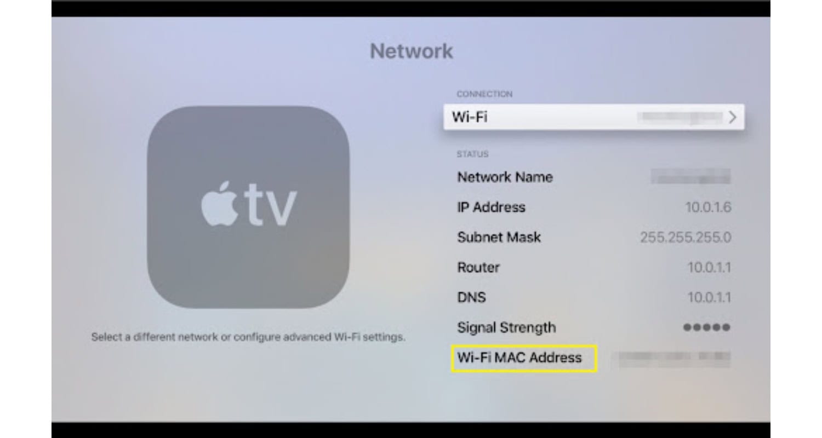Click the advanced Wi-Fi settings description text
The image size is (822, 438).
pos(248,337)
